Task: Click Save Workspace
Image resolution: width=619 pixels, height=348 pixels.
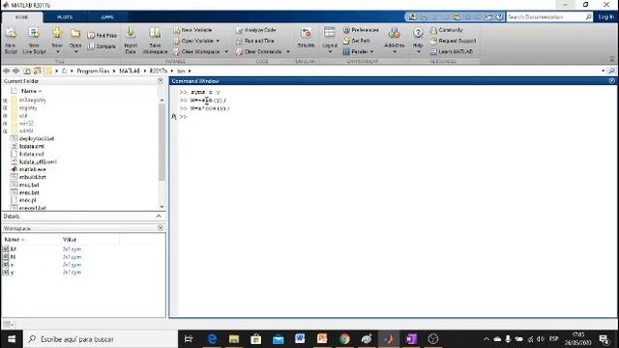Action: point(155,40)
